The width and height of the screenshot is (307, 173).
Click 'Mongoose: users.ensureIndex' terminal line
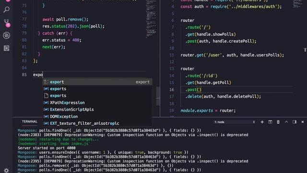[103, 152]
